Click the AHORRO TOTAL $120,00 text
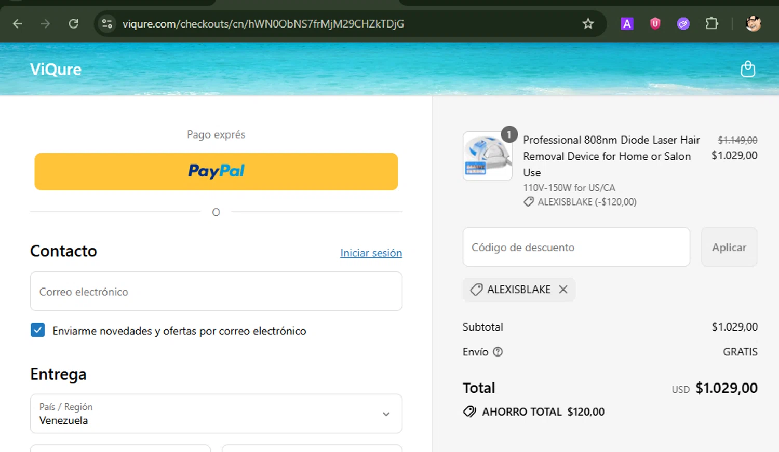The width and height of the screenshot is (779, 452). click(x=543, y=412)
